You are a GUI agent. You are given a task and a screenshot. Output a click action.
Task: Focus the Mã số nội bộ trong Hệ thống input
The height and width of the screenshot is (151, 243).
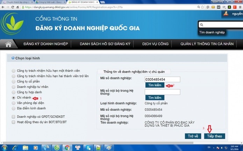[163, 92]
